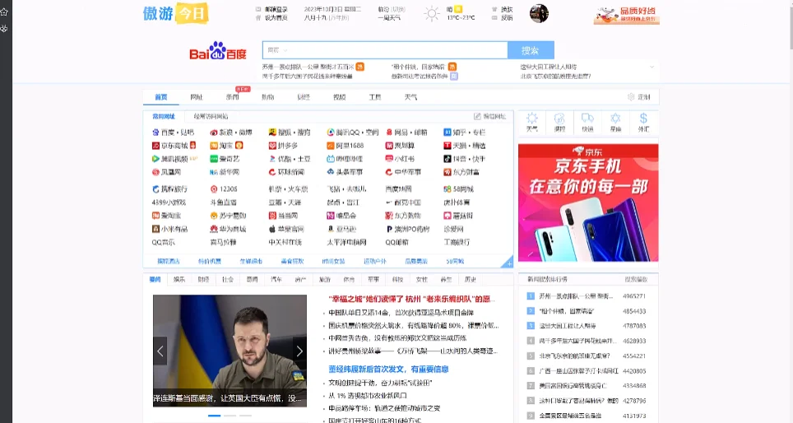Screen dimensions: 793x423
Task: Expand the hot-search list chevron
Action: (652, 67)
